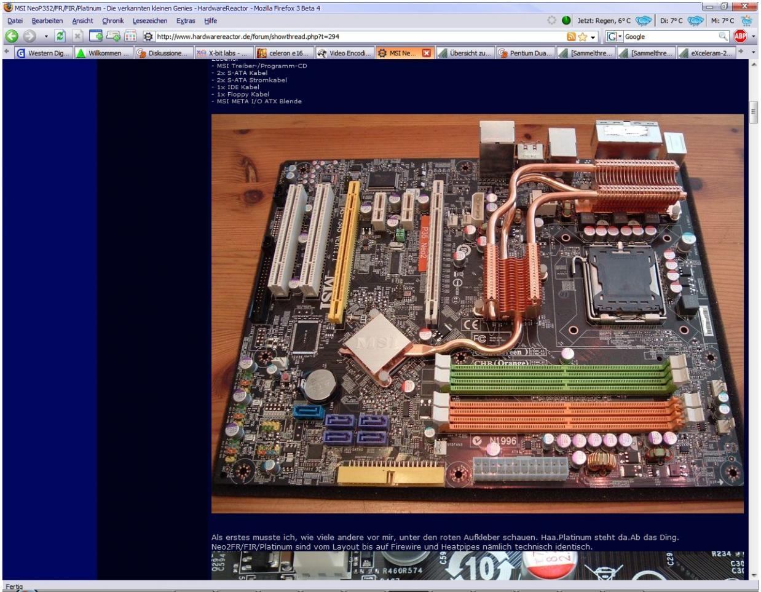Open the address bar history dropdown
The height and width of the screenshot is (592, 761).
pos(593,37)
